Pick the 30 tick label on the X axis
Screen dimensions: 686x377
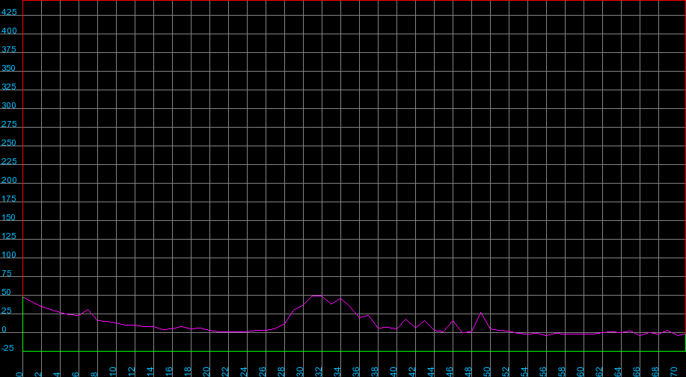point(300,370)
